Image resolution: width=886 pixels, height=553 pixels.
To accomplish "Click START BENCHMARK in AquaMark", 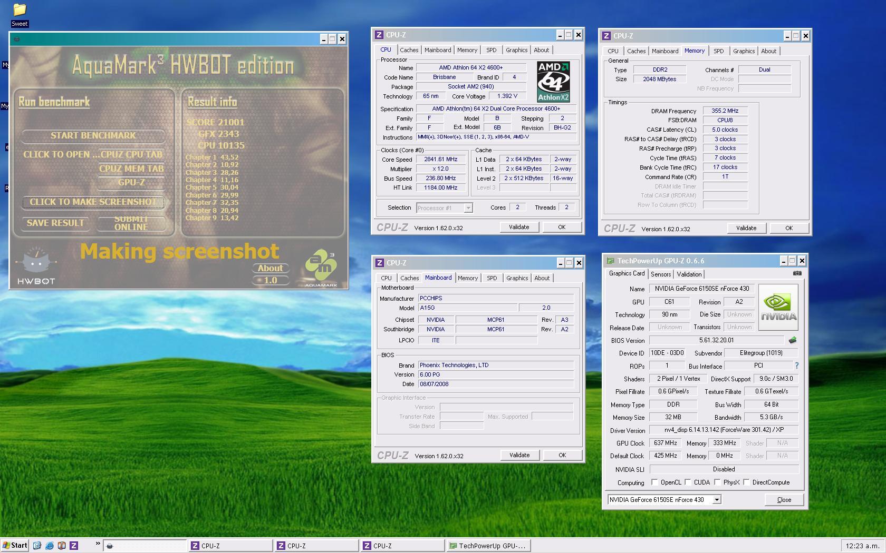I will coord(93,136).
